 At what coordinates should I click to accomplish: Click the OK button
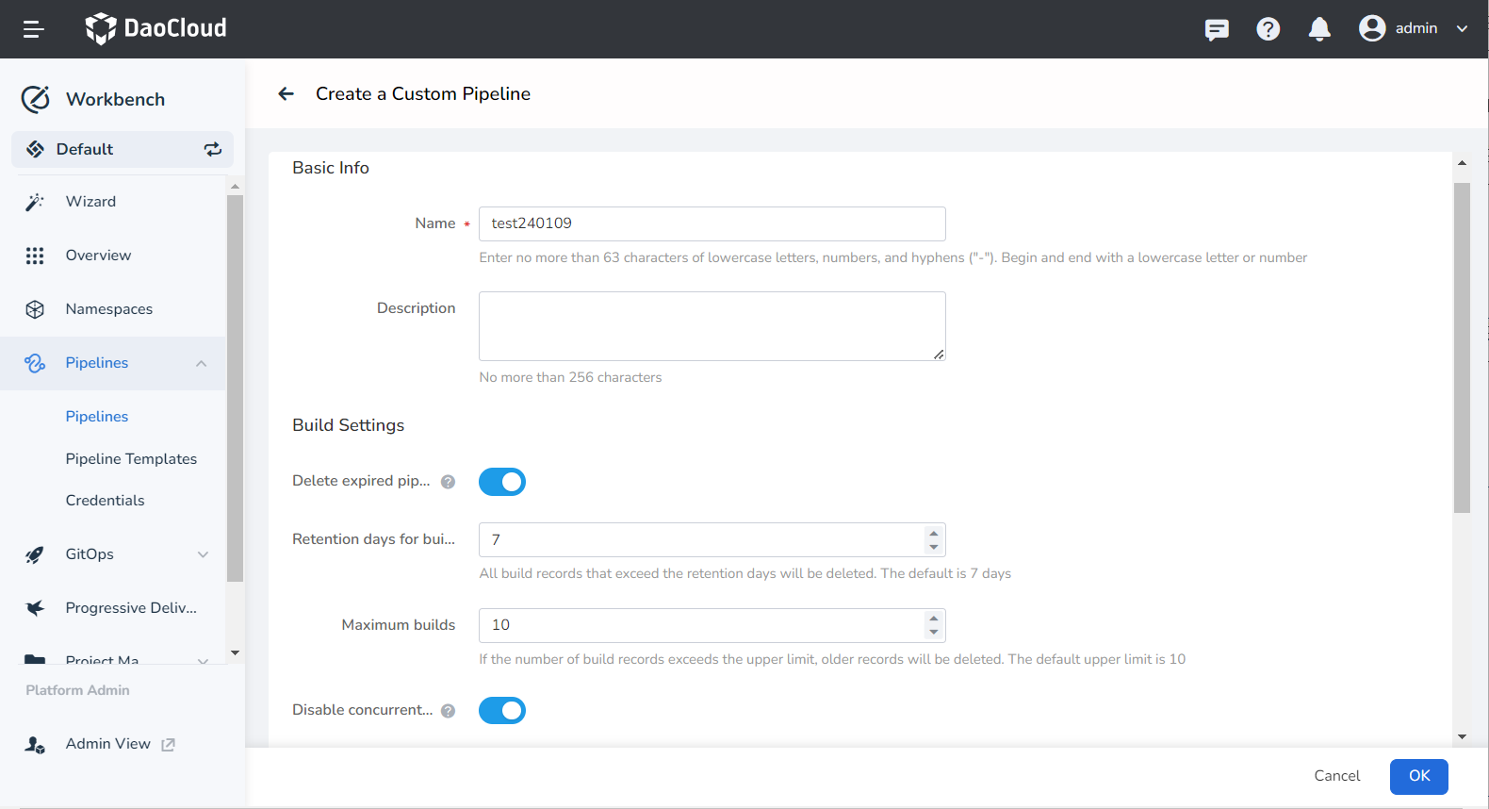(x=1418, y=776)
